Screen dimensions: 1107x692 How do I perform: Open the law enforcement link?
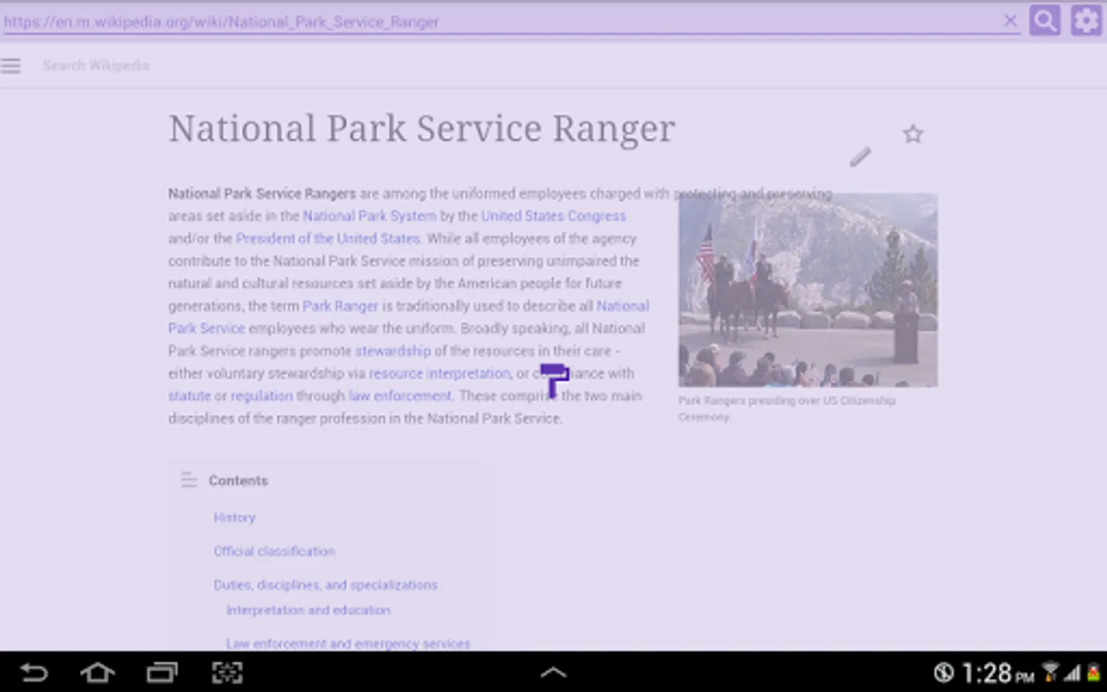[400, 396]
